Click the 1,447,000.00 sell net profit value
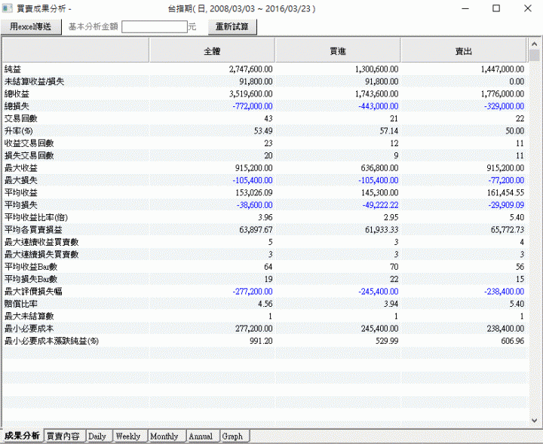The width and height of the screenshot is (543, 444). (x=502, y=69)
